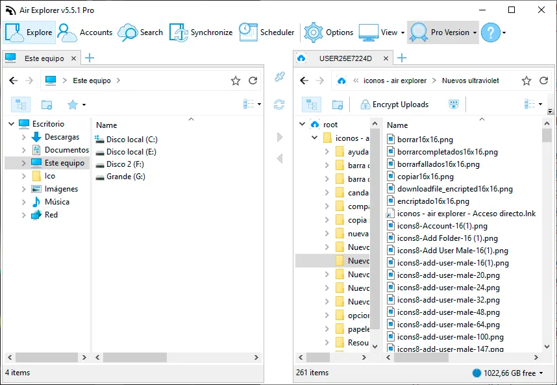This screenshot has height=385, width=557.
Task: Go back in the right cloud pane
Action: 304,81
